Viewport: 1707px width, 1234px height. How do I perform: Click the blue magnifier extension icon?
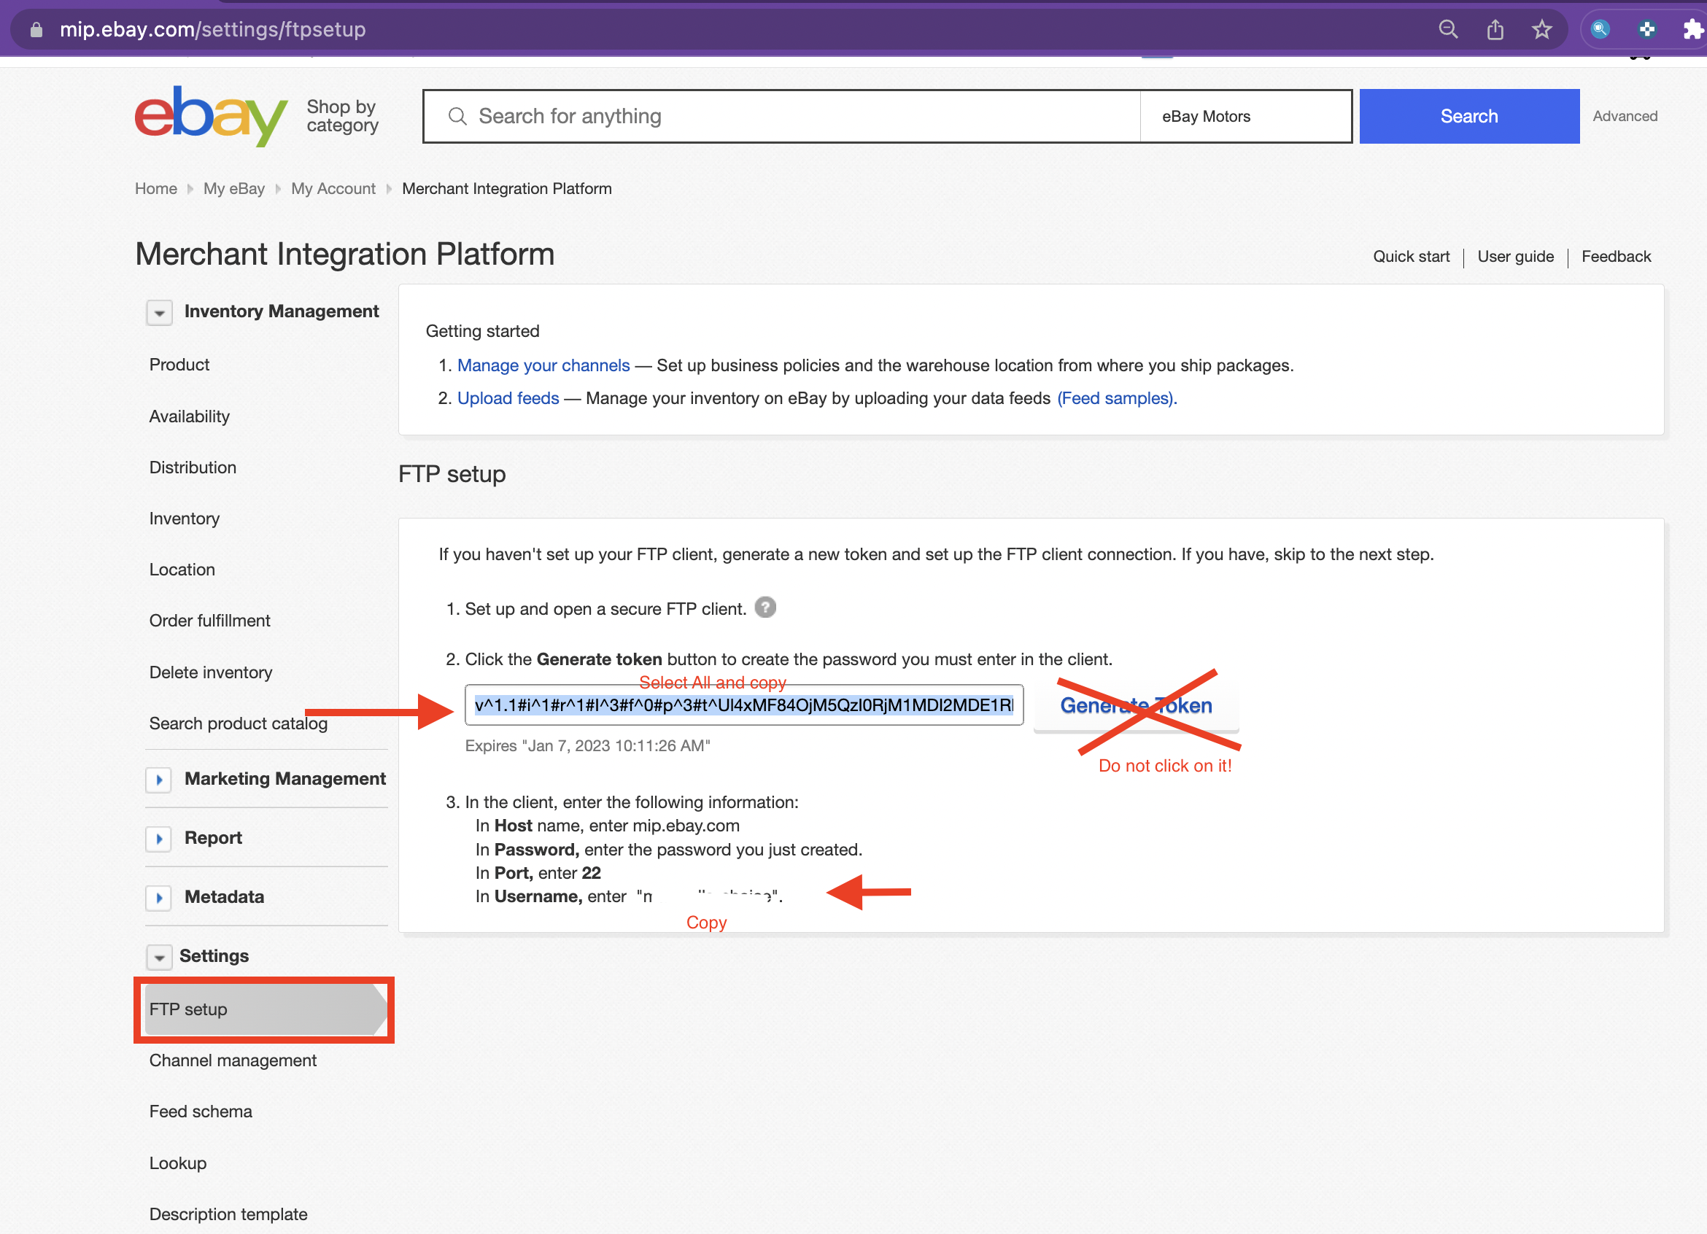point(1600,29)
